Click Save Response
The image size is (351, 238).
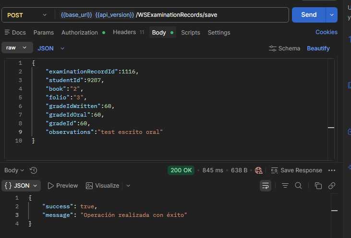pyautogui.click(x=296, y=170)
